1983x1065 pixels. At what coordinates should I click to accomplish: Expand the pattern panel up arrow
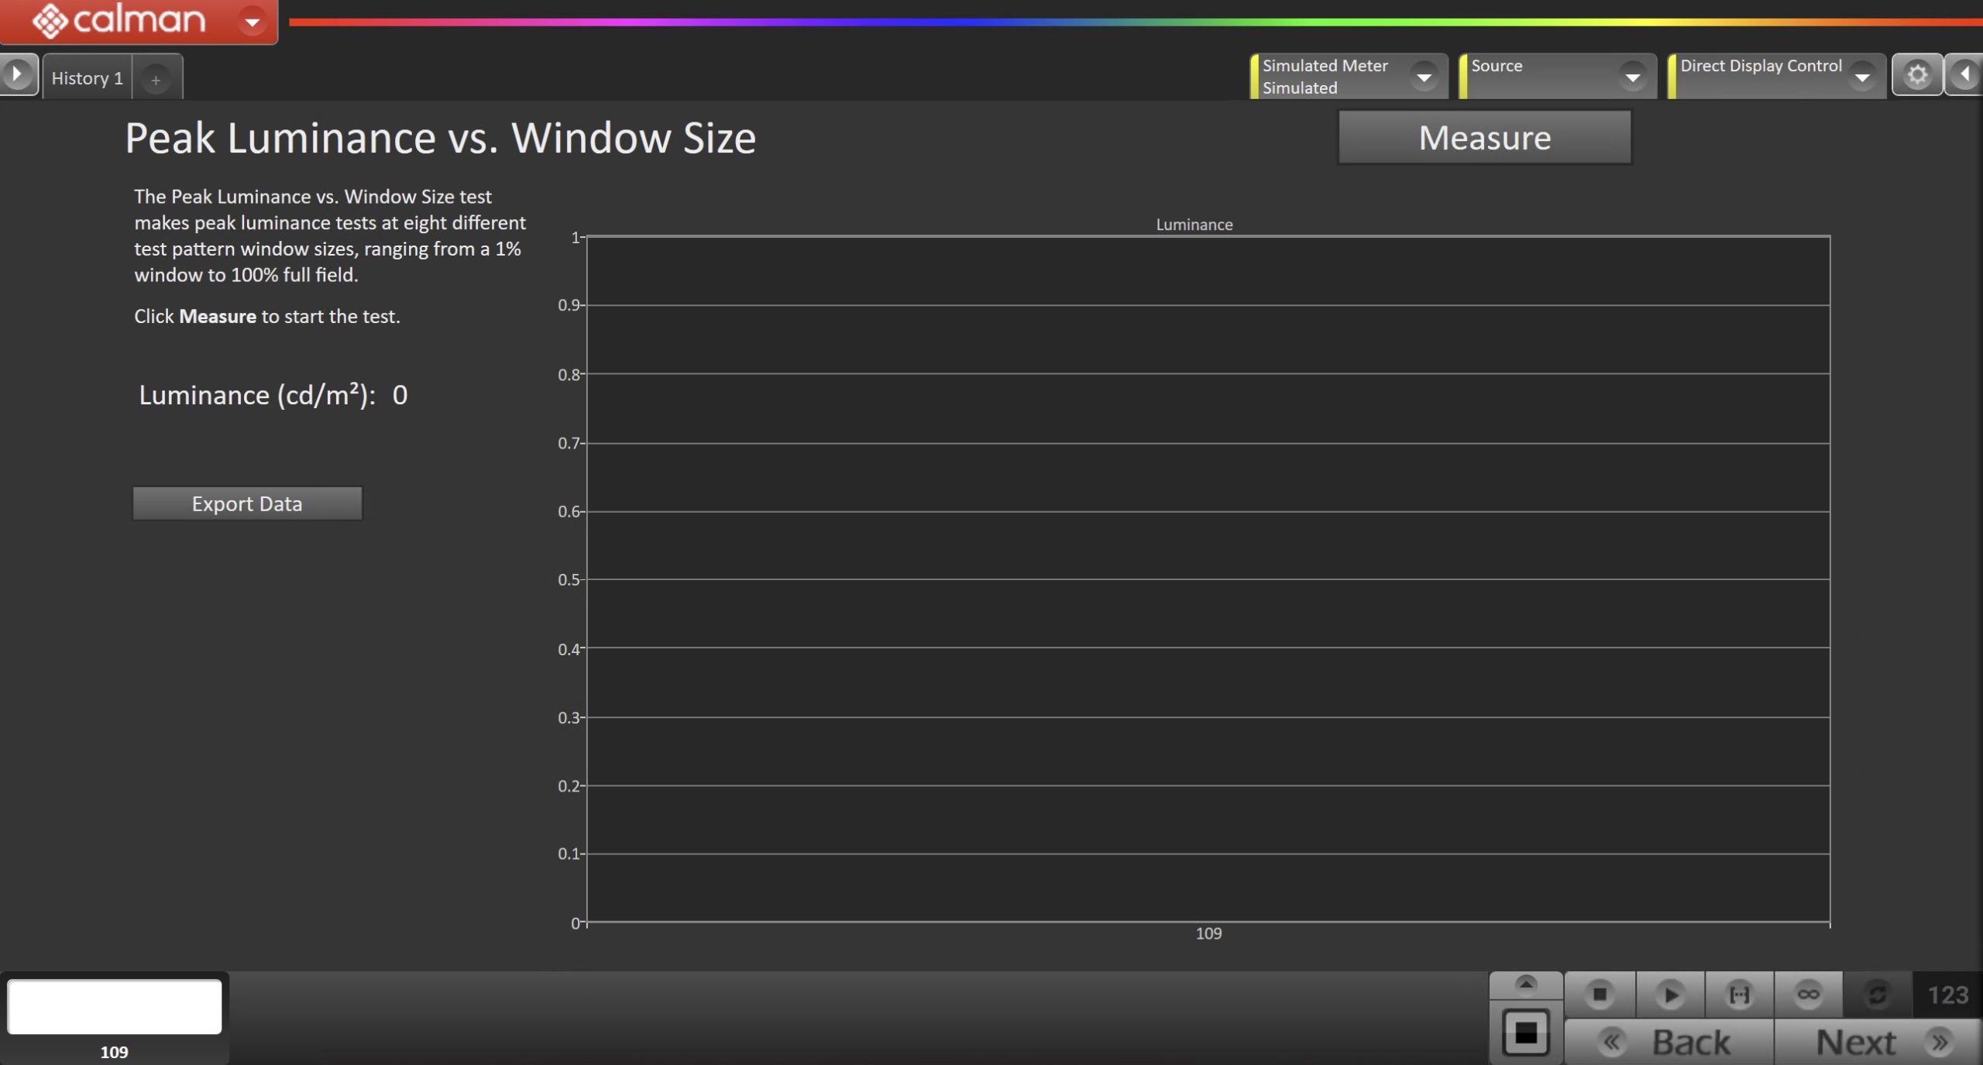1525,984
